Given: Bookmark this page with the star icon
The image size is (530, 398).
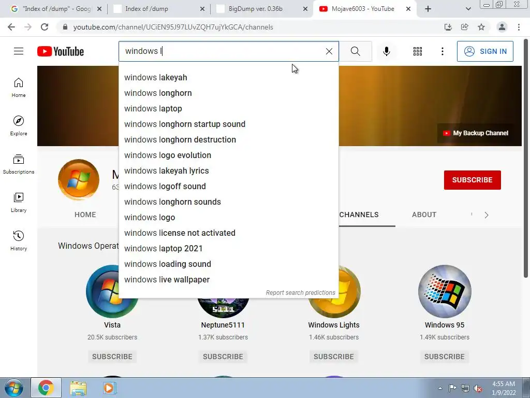Looking at the screenshot, I should (x=481, y=27).
